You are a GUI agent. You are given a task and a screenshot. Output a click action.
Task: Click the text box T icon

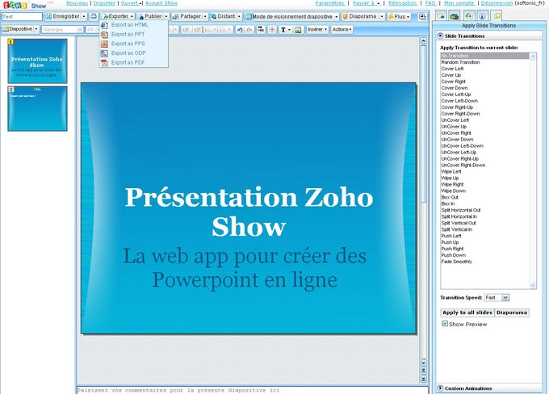click(x=283, y=30)
